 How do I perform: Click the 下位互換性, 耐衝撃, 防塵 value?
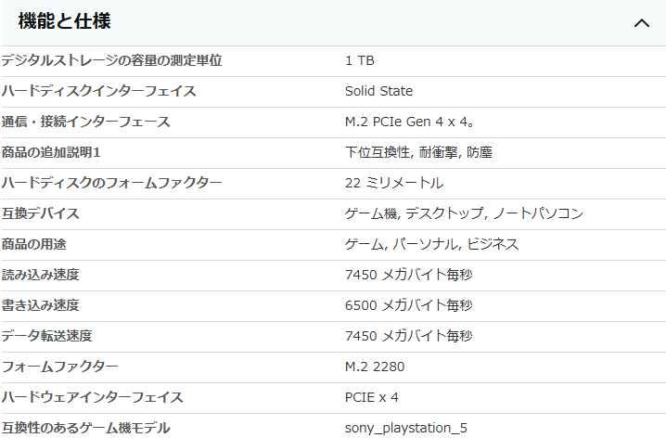click(418, 152)
